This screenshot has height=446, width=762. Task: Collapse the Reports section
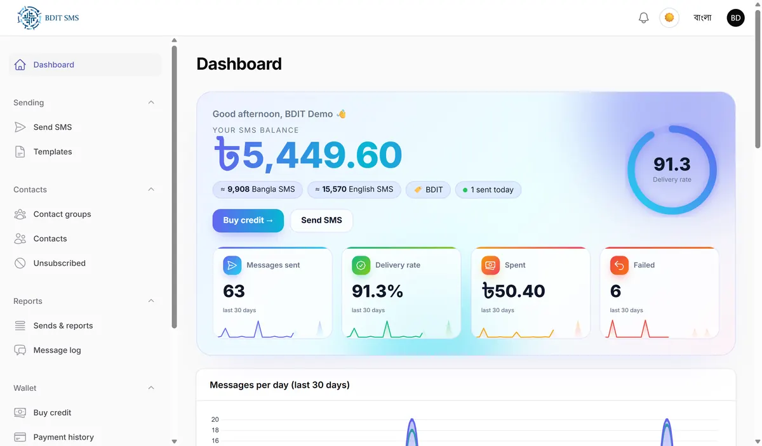click(151, 301)
